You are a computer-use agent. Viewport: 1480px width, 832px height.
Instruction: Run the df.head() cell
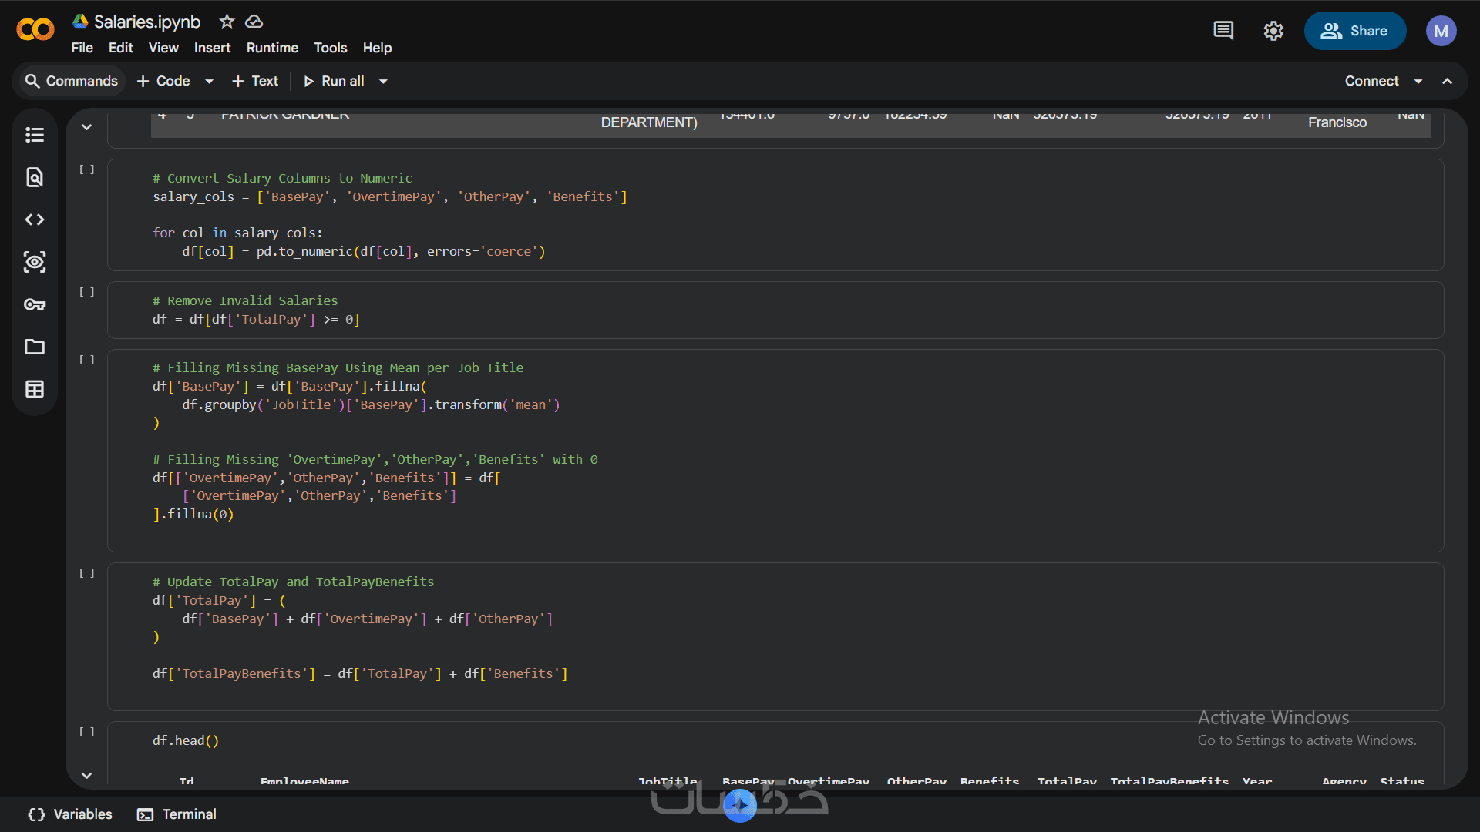click(x=87, y=732)
